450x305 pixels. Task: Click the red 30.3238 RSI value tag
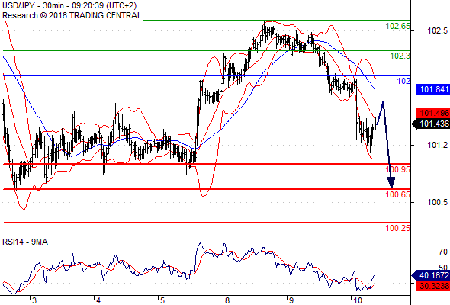pyautogui.click(x=432, y=286)
